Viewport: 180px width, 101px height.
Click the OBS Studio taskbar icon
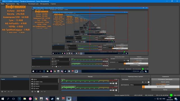69,99
